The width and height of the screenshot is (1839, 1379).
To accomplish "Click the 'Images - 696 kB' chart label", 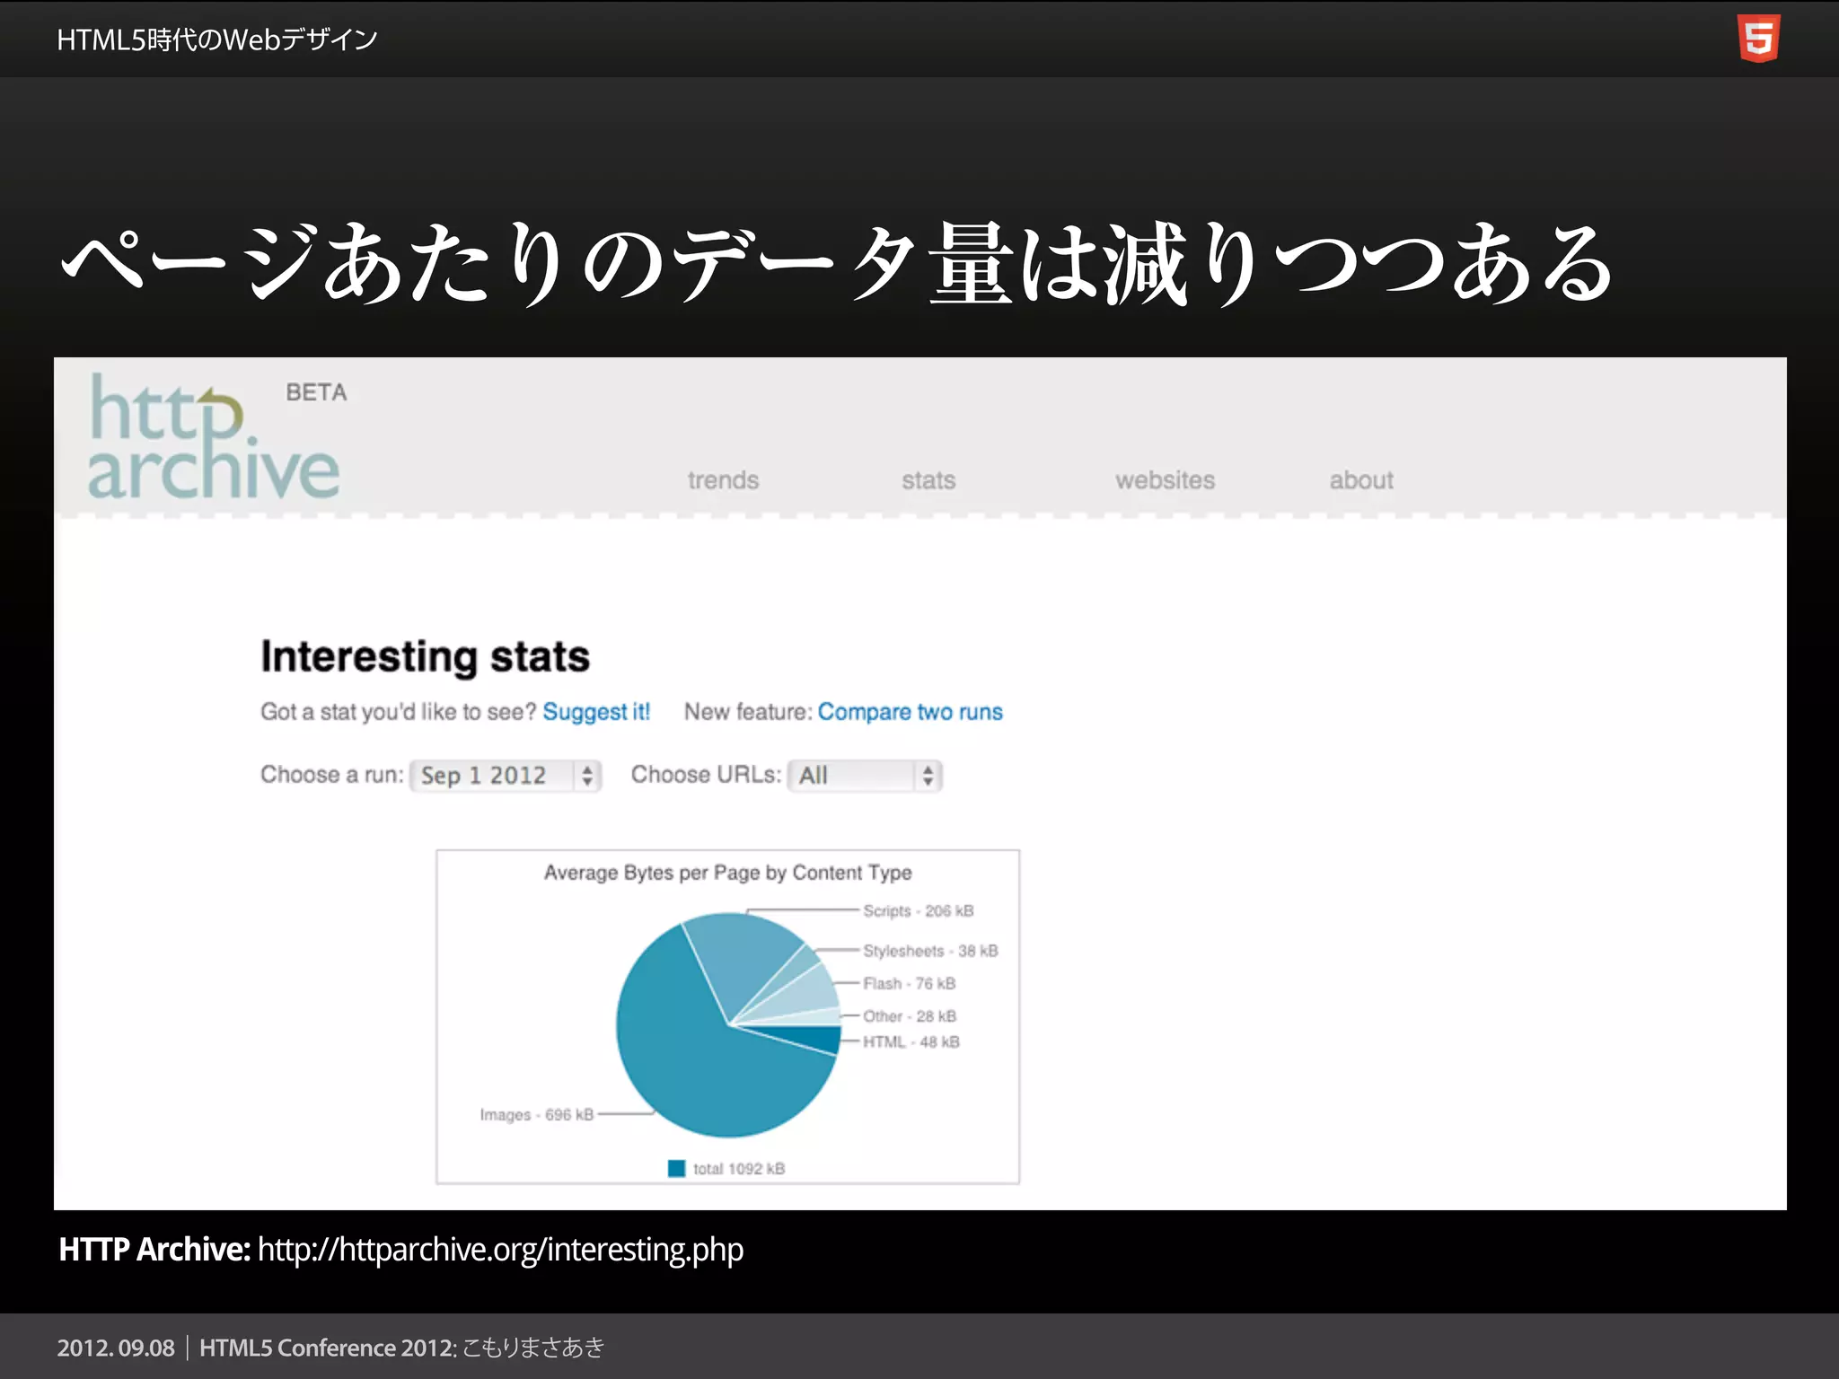I will 537,1115.
